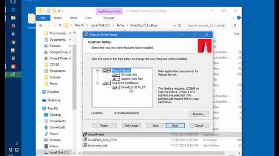Open Music under This PC
Viewport: 279px width, 156px height.
pos(54,133)
